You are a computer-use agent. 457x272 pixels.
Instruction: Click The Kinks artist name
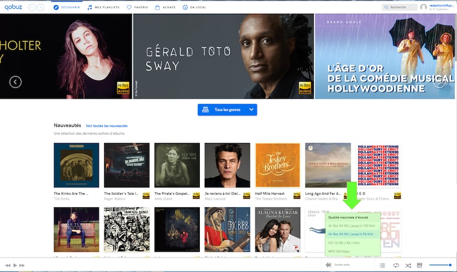[62, 199]
